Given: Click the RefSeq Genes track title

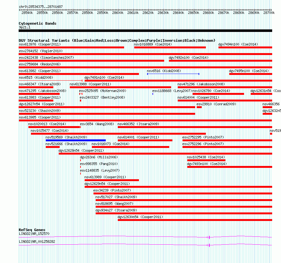Looking at the screenshot, I should 32,230.
